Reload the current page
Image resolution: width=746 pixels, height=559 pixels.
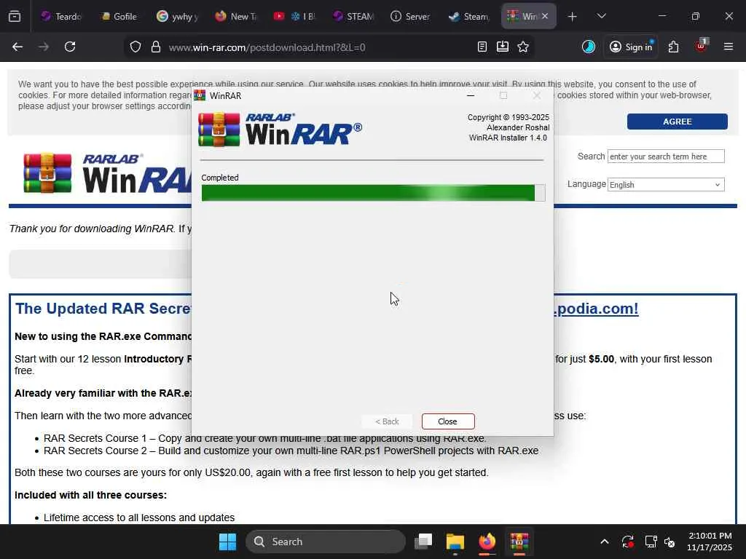click(70, 47)
